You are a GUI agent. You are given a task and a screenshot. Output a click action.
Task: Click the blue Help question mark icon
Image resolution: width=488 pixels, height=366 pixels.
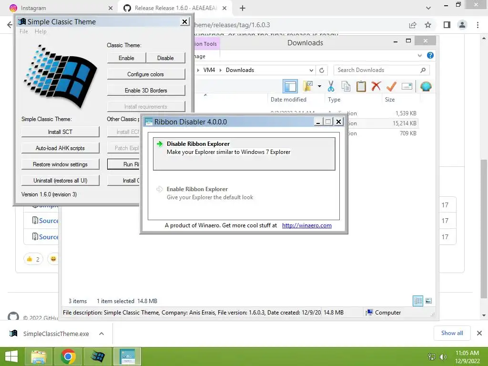(430, 55)
